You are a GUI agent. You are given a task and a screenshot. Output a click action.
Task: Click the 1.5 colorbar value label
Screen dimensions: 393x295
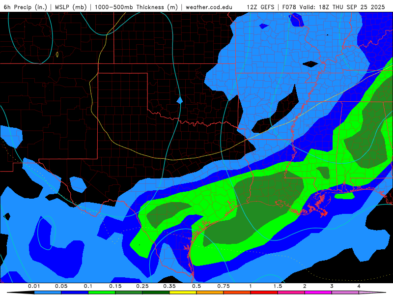pos(278,286)
